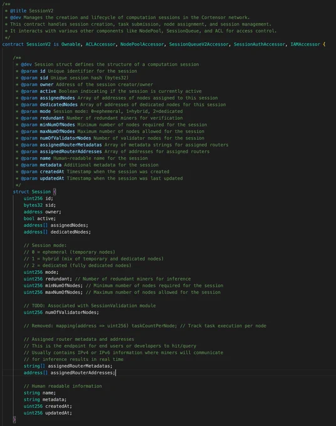Viewport: 336px width, 426px height.
Task: Click the '// Human readable information' comment
Action: click(63, 386)
